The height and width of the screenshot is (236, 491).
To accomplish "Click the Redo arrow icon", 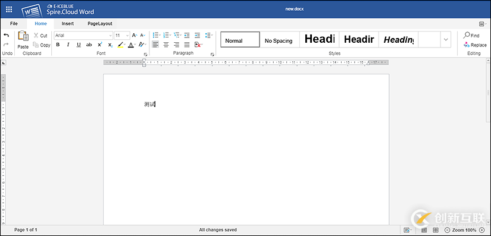I will (6, 45).
